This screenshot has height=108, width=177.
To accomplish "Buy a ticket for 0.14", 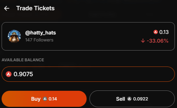I will click(x=44, y=99).
